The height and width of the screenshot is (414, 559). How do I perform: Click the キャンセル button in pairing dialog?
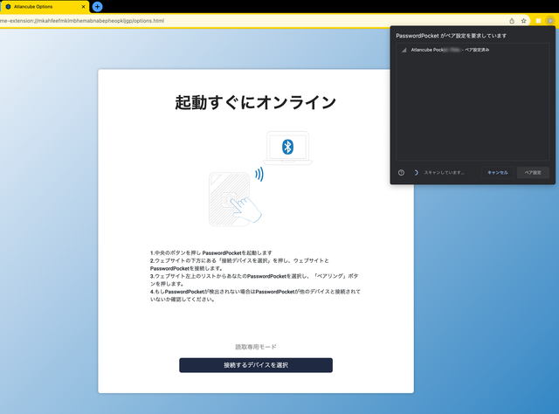tap(498, 173)
